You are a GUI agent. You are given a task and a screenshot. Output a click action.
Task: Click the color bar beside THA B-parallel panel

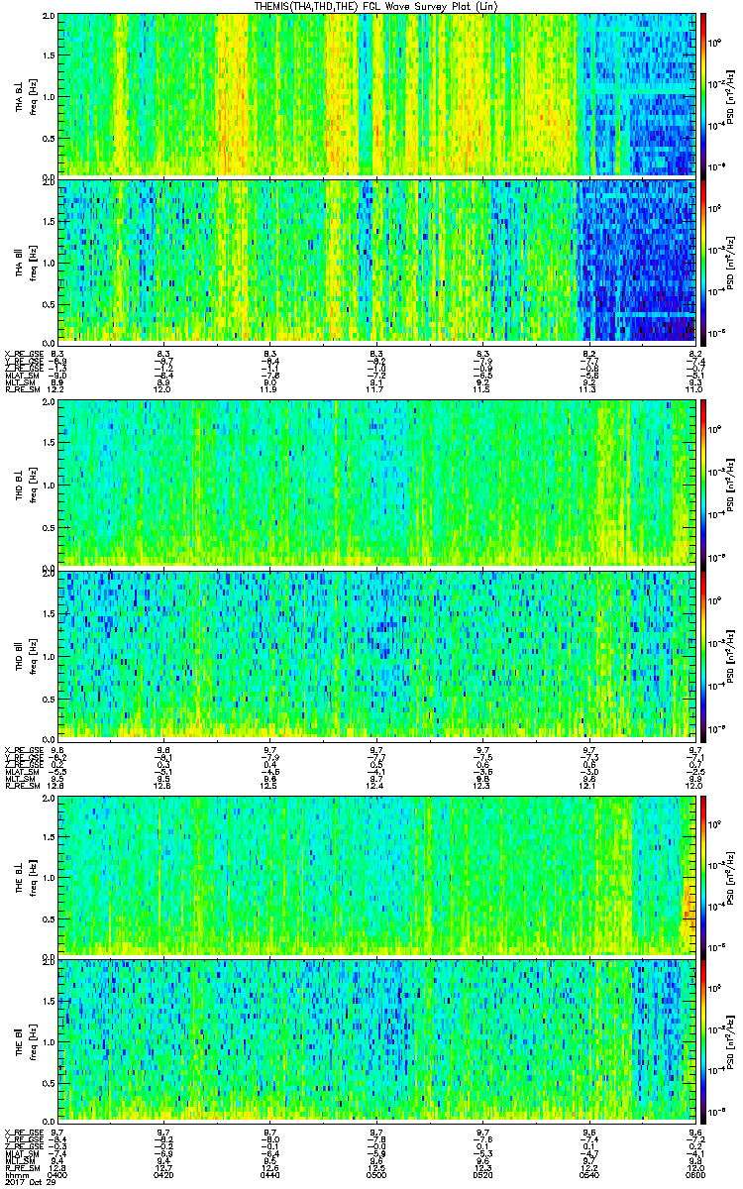pyautogui.click(x=703, y=261)
